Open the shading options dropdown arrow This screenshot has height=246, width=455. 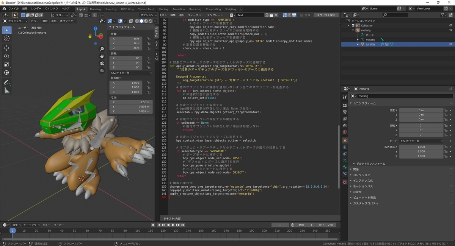pyautogui.click(x=155, y=21)
